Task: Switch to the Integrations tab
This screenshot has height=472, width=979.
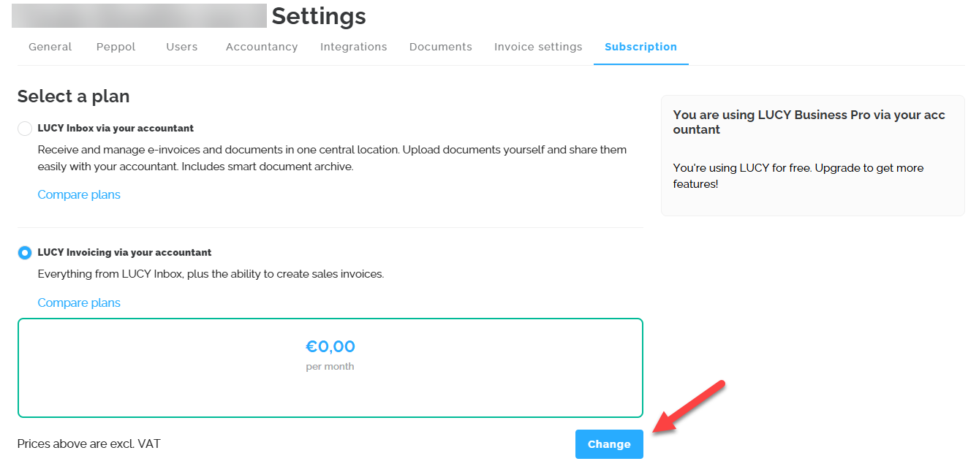Action: (353, 47)
